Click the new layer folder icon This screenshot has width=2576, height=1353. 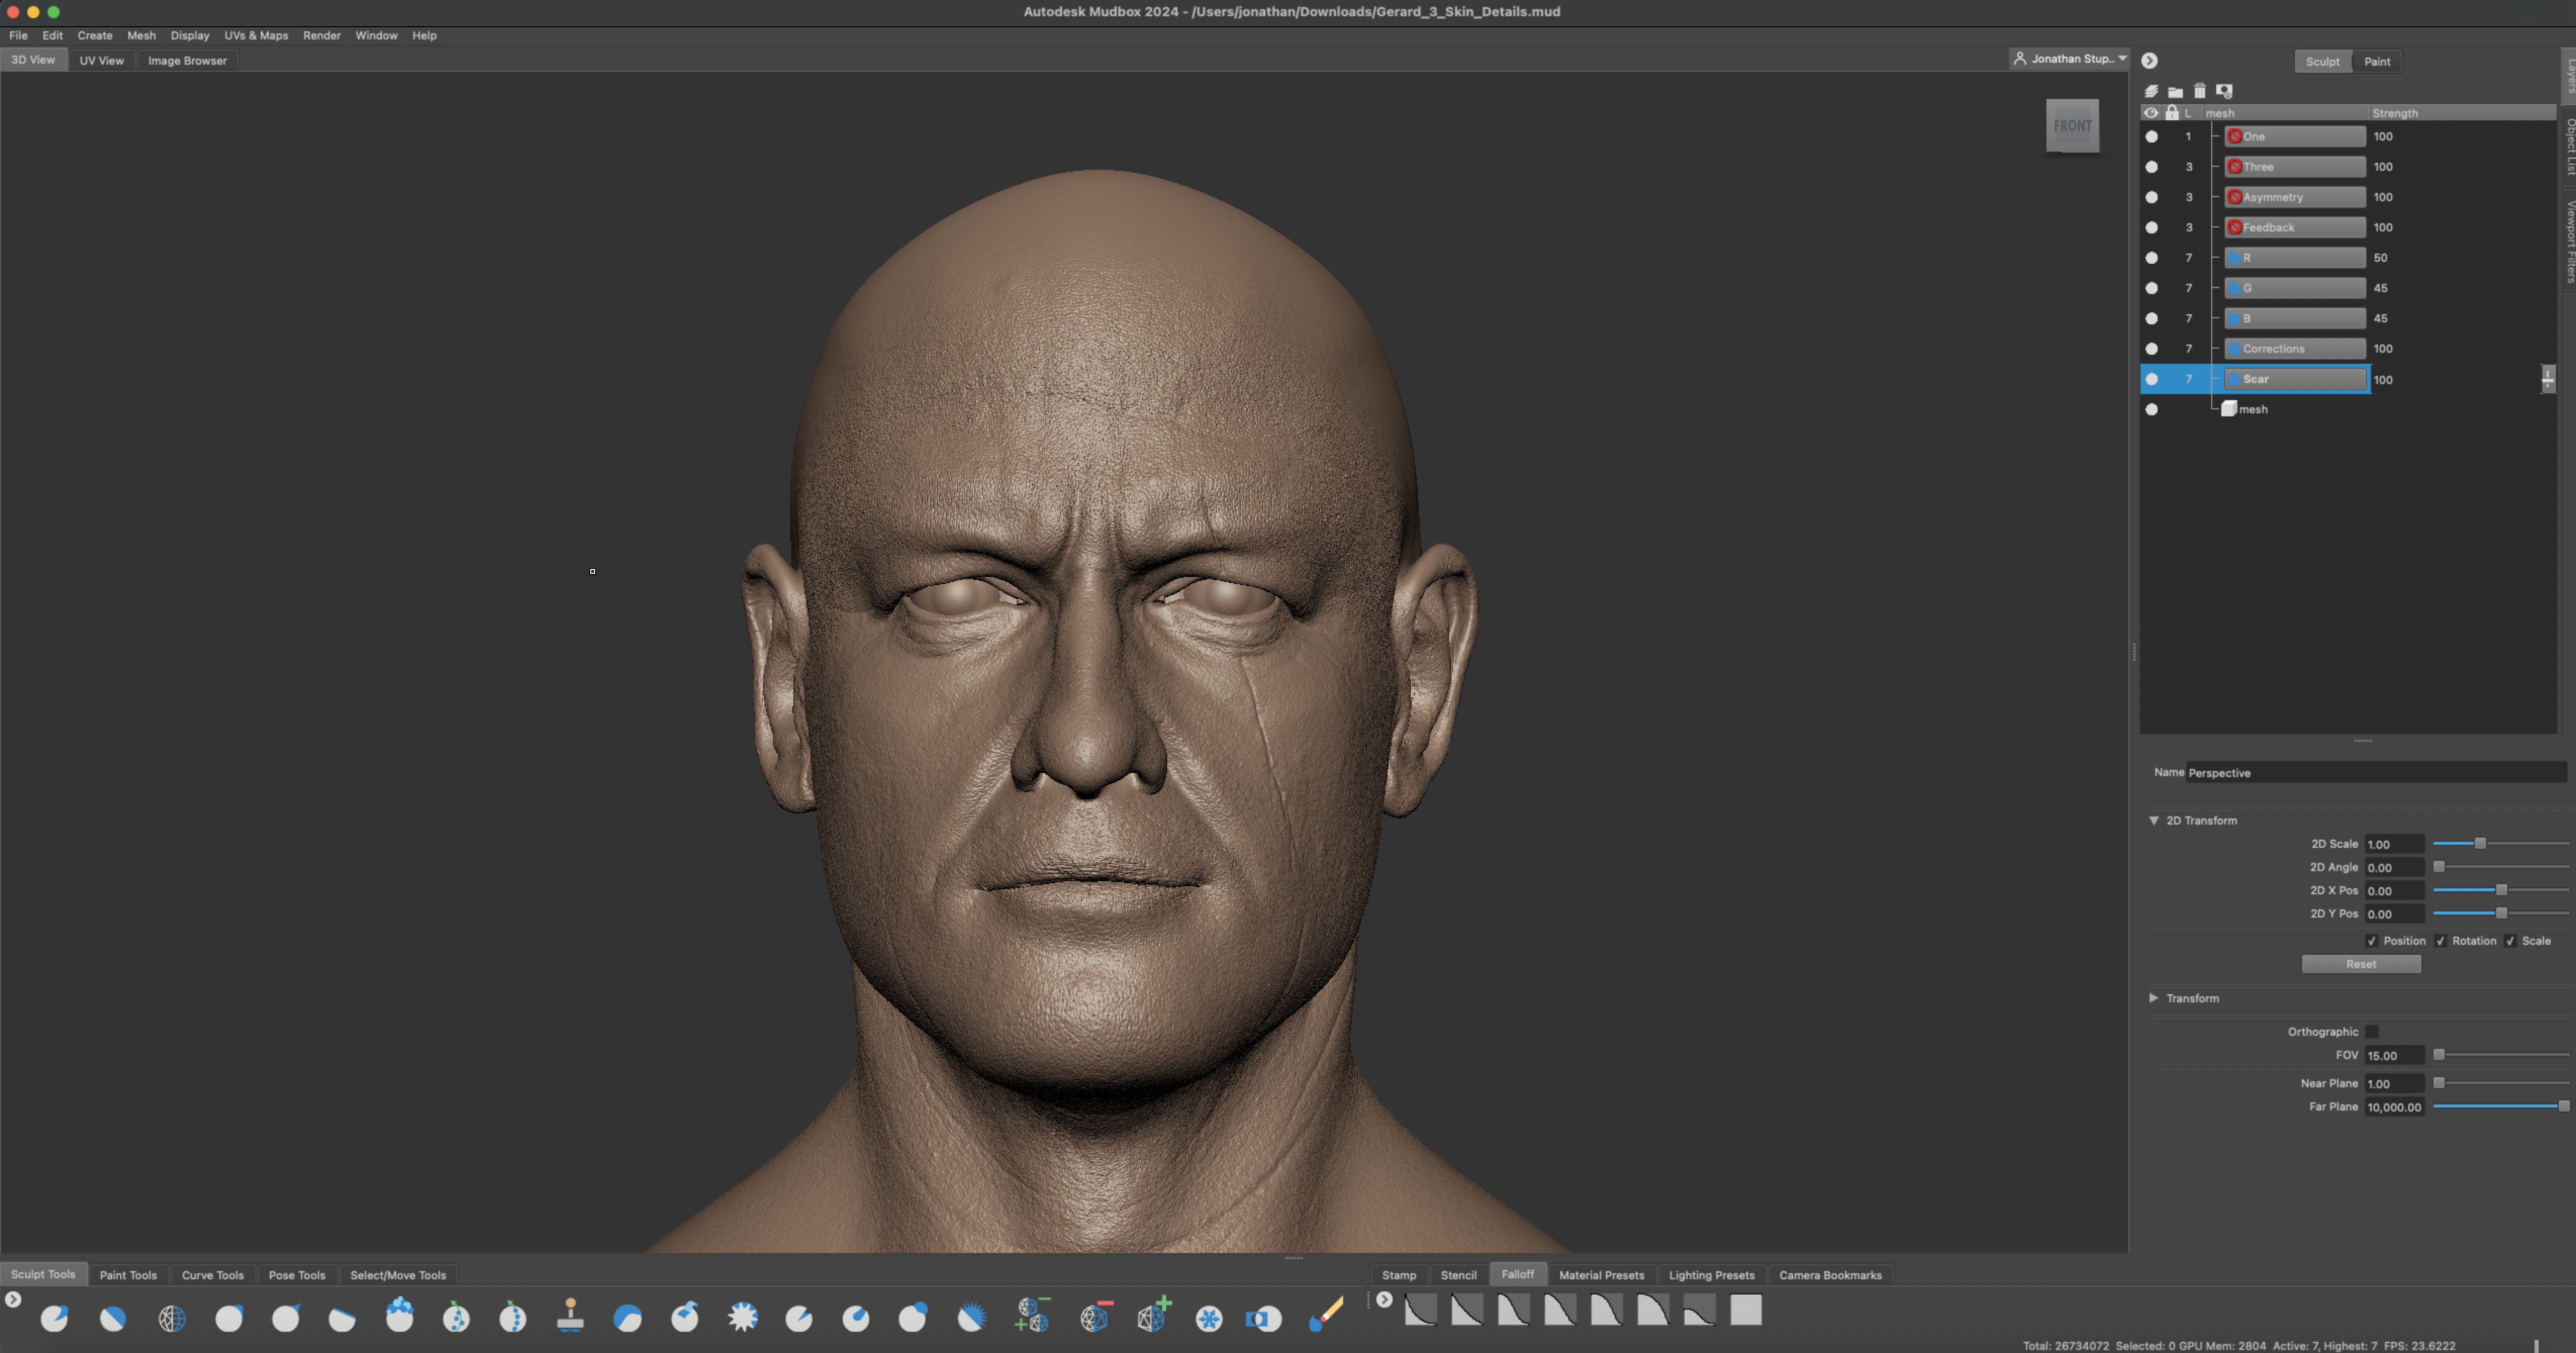(2175, 91)
